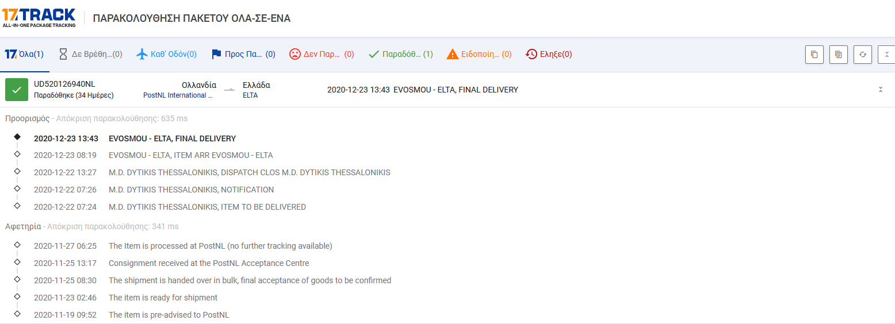Image resolution: width=895 pixels, height=324 pixels.
Task: Open the Παραδόθ... (1) delivered tab
Action: pyautogui.click(x=401, y=54)
